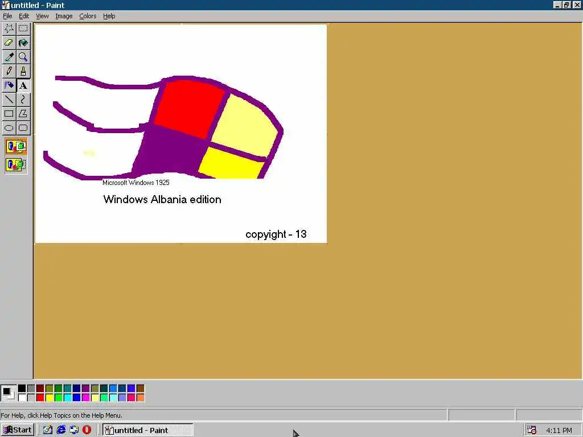Open the Help menu
Viewport: 583px width, 437px height.
[109, 16]
